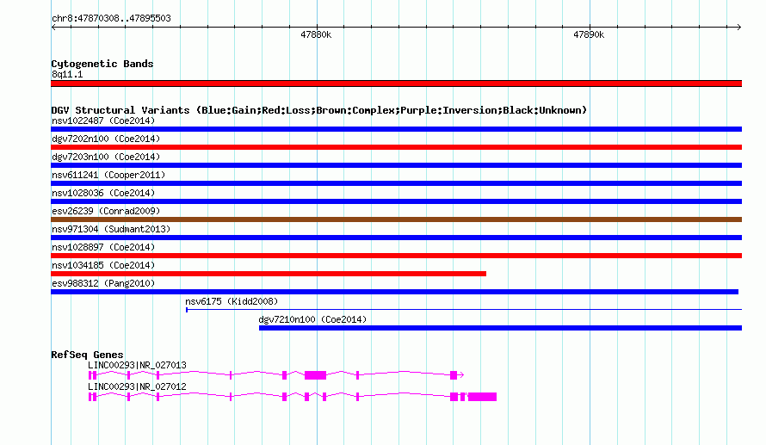
Task: Select variant dgv7202n100 (Coe2014) label
Action: [106, 139]
